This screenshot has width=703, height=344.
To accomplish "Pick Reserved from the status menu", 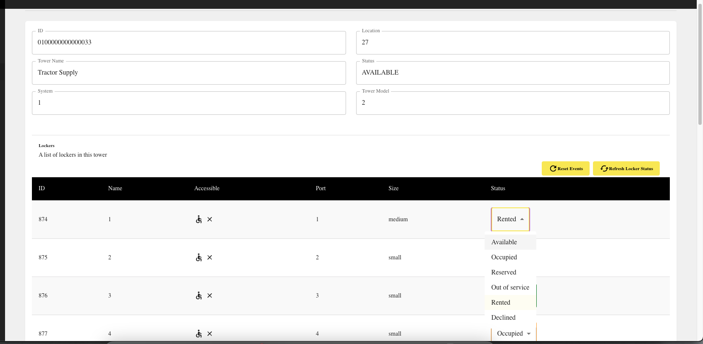I will pos(504,272).
